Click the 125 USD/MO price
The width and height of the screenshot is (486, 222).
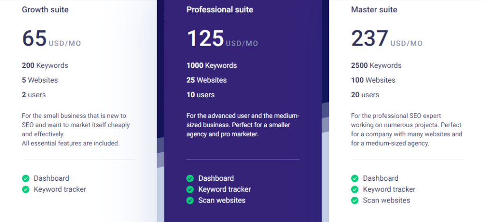tap(222, 39)
